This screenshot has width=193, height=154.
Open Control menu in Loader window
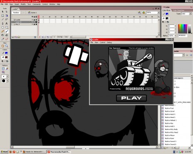coord(102,42)
